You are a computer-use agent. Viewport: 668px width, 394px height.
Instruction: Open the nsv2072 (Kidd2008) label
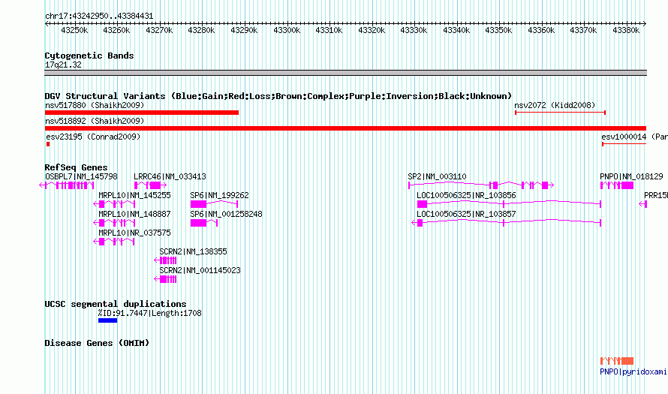tap(555, 105)
